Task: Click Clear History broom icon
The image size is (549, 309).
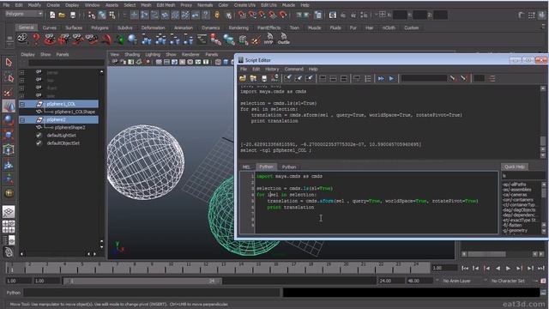Action: click(x=288, y=78)
